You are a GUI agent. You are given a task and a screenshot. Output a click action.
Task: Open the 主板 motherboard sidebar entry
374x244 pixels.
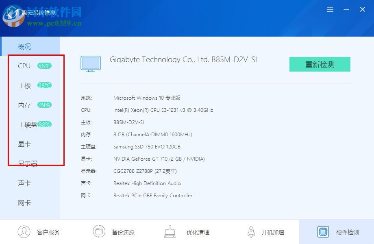(24, 85)
